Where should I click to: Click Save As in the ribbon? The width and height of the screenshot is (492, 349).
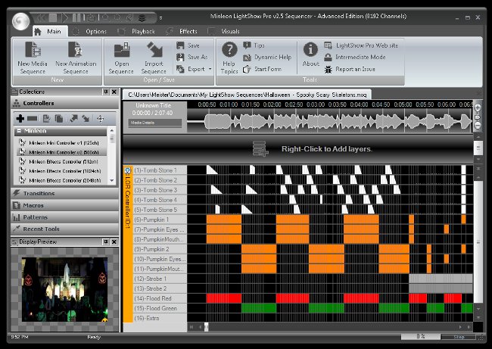tap(192, 57)
